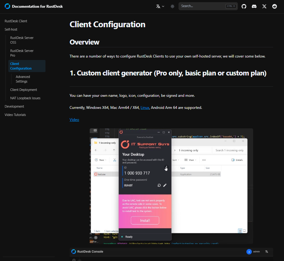Click the cut scissors icon in Explorer

[x=115, y=160]
